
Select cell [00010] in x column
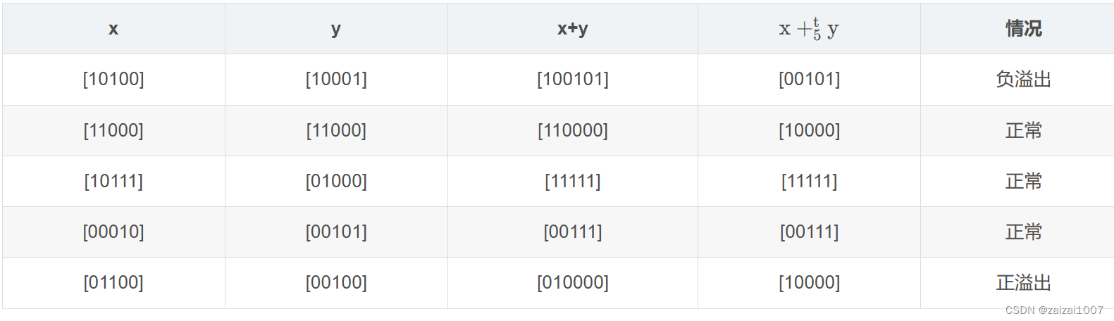[113, 232]
